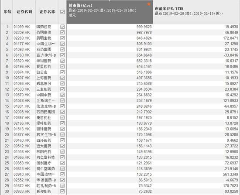Select security code 01066.HK

(x=22, y=83)
